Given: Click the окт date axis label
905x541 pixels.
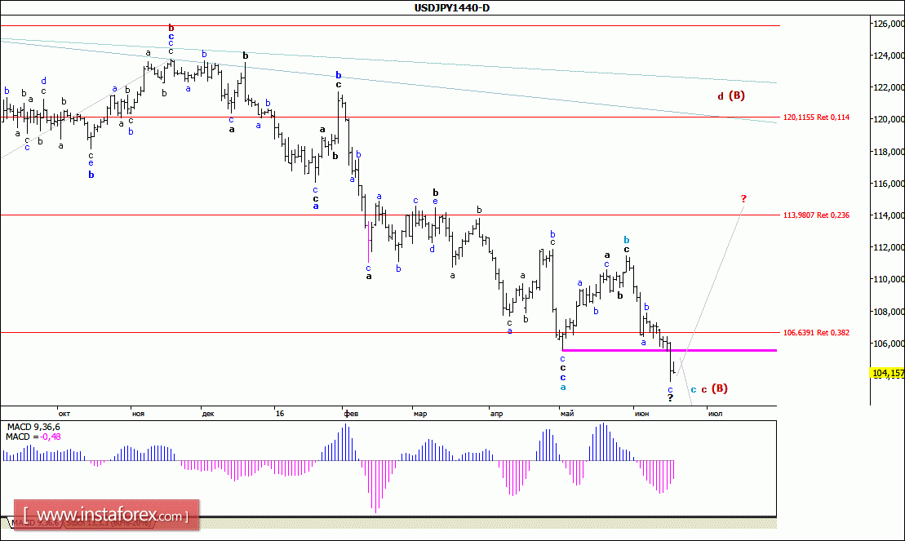Looking at the screenshot, I should (64, 414).
